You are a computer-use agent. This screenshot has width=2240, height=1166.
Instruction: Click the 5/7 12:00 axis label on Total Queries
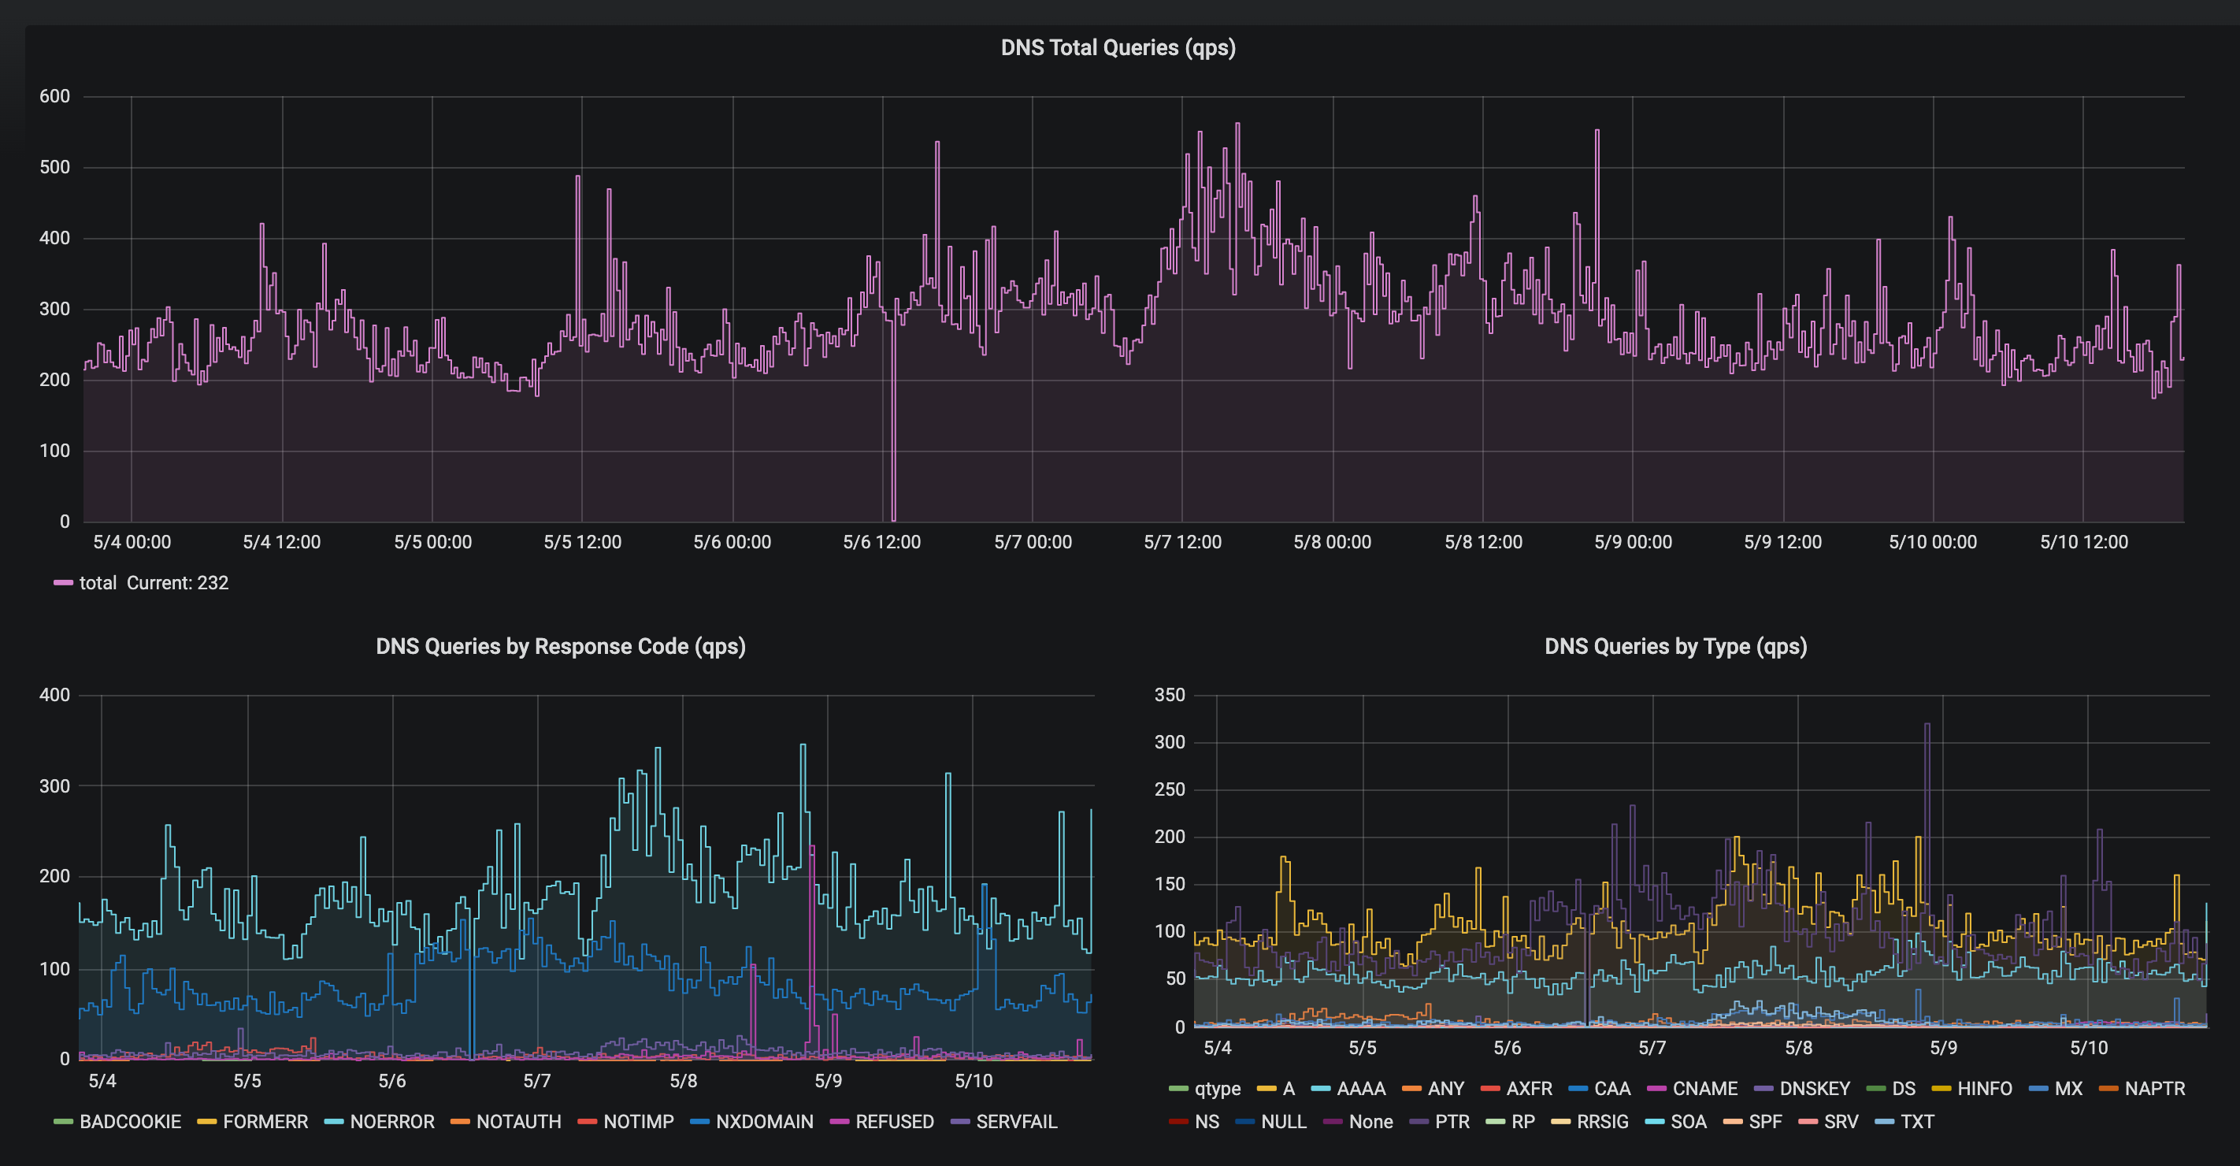(x=1181, y=542)
